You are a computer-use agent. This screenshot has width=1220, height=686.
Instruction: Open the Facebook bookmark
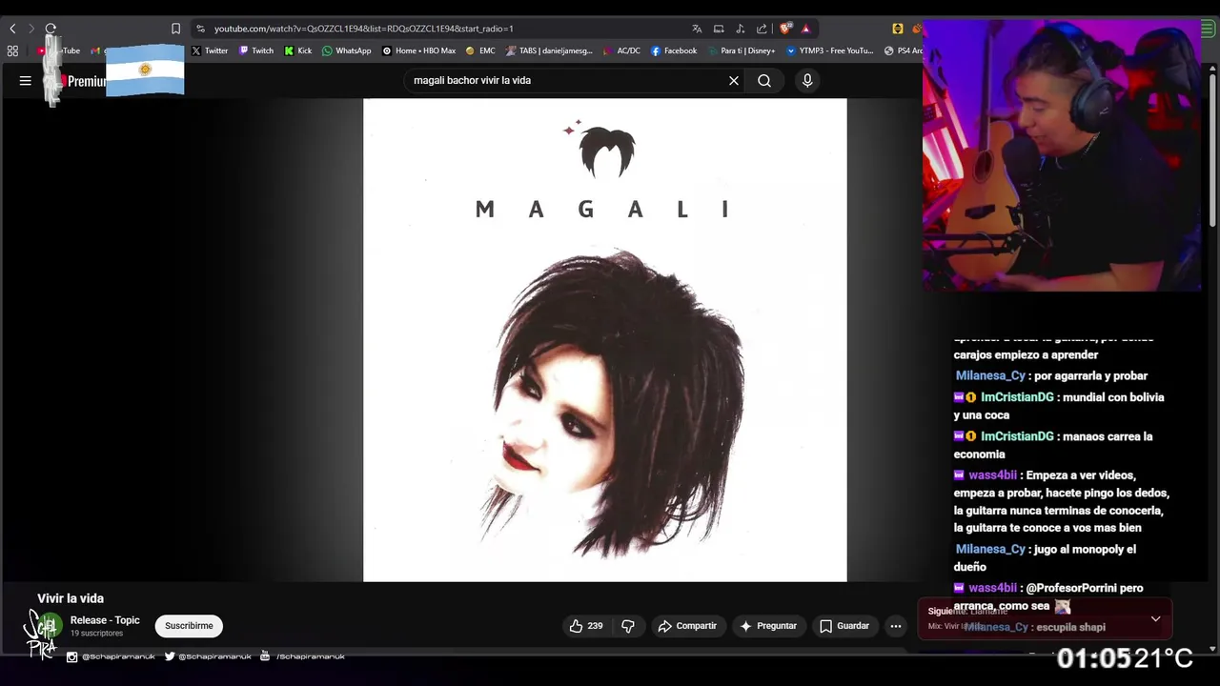coord(674,50)
